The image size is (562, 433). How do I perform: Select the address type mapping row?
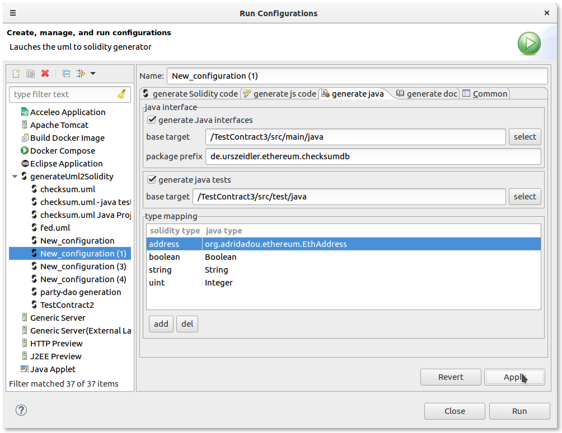click(343, 244)
